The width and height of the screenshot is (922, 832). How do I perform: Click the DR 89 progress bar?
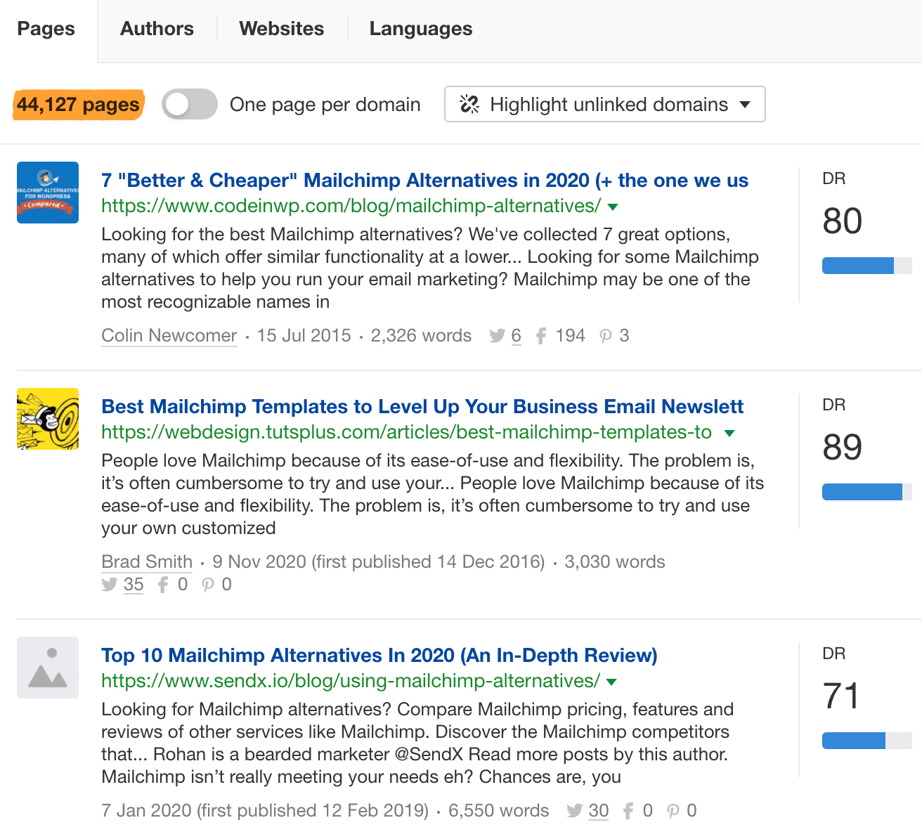[x=866, y=492]
